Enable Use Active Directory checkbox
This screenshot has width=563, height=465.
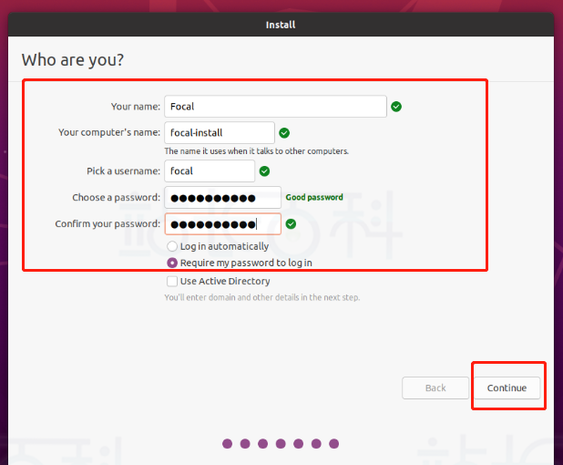pos(172,281)
